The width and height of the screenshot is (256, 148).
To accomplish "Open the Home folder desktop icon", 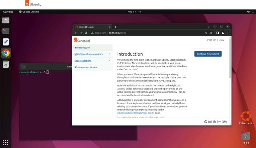I will coord(245,138).
